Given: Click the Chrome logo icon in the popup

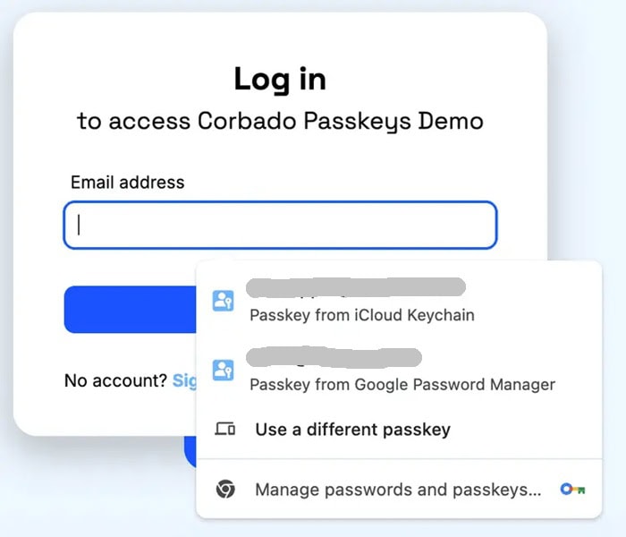Looking at the screenshot, I should point(225,489).
